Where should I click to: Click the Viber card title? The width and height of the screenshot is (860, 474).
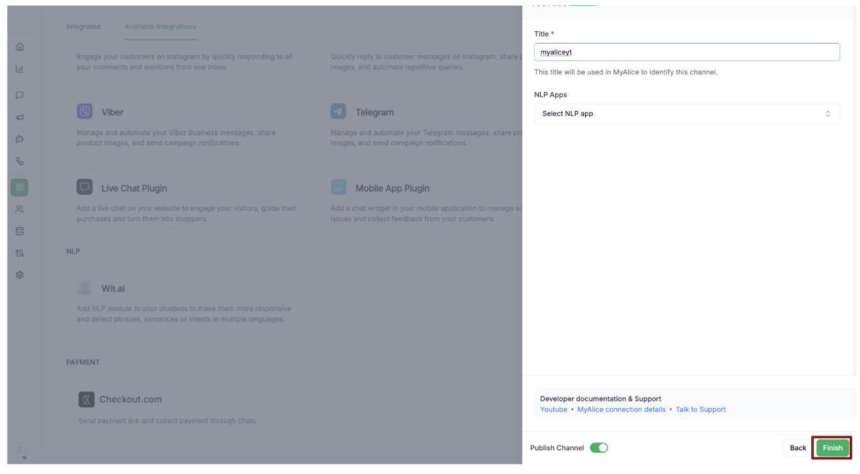pyautogui.click(x=112, y=112)
